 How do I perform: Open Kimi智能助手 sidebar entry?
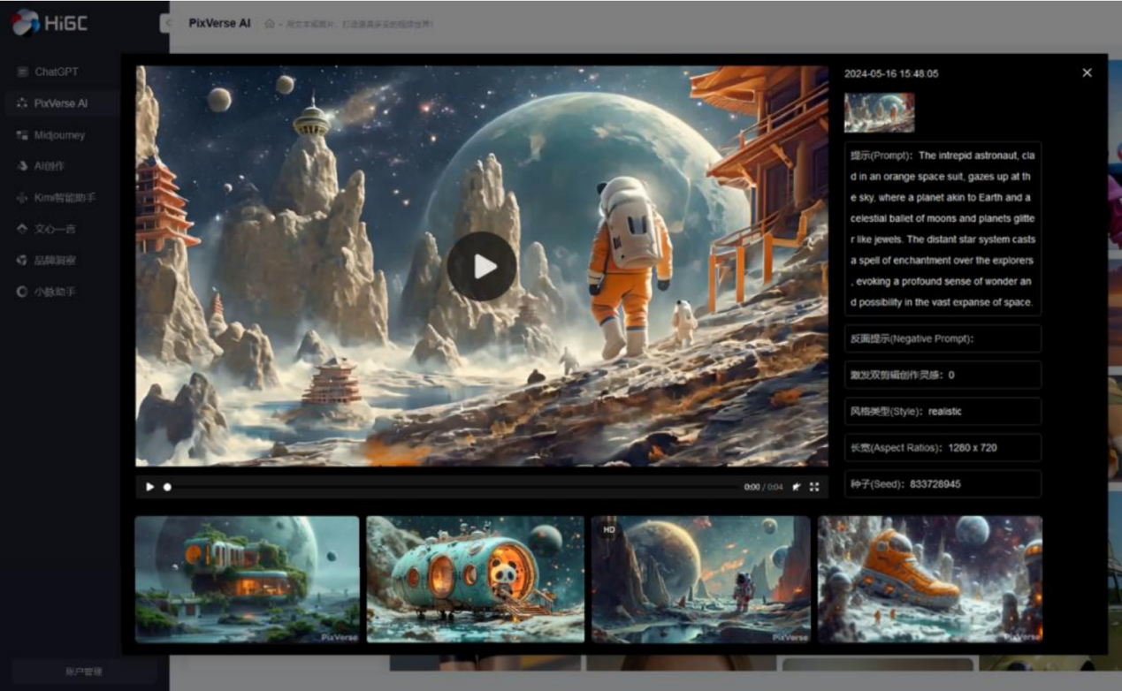[65, 198]
